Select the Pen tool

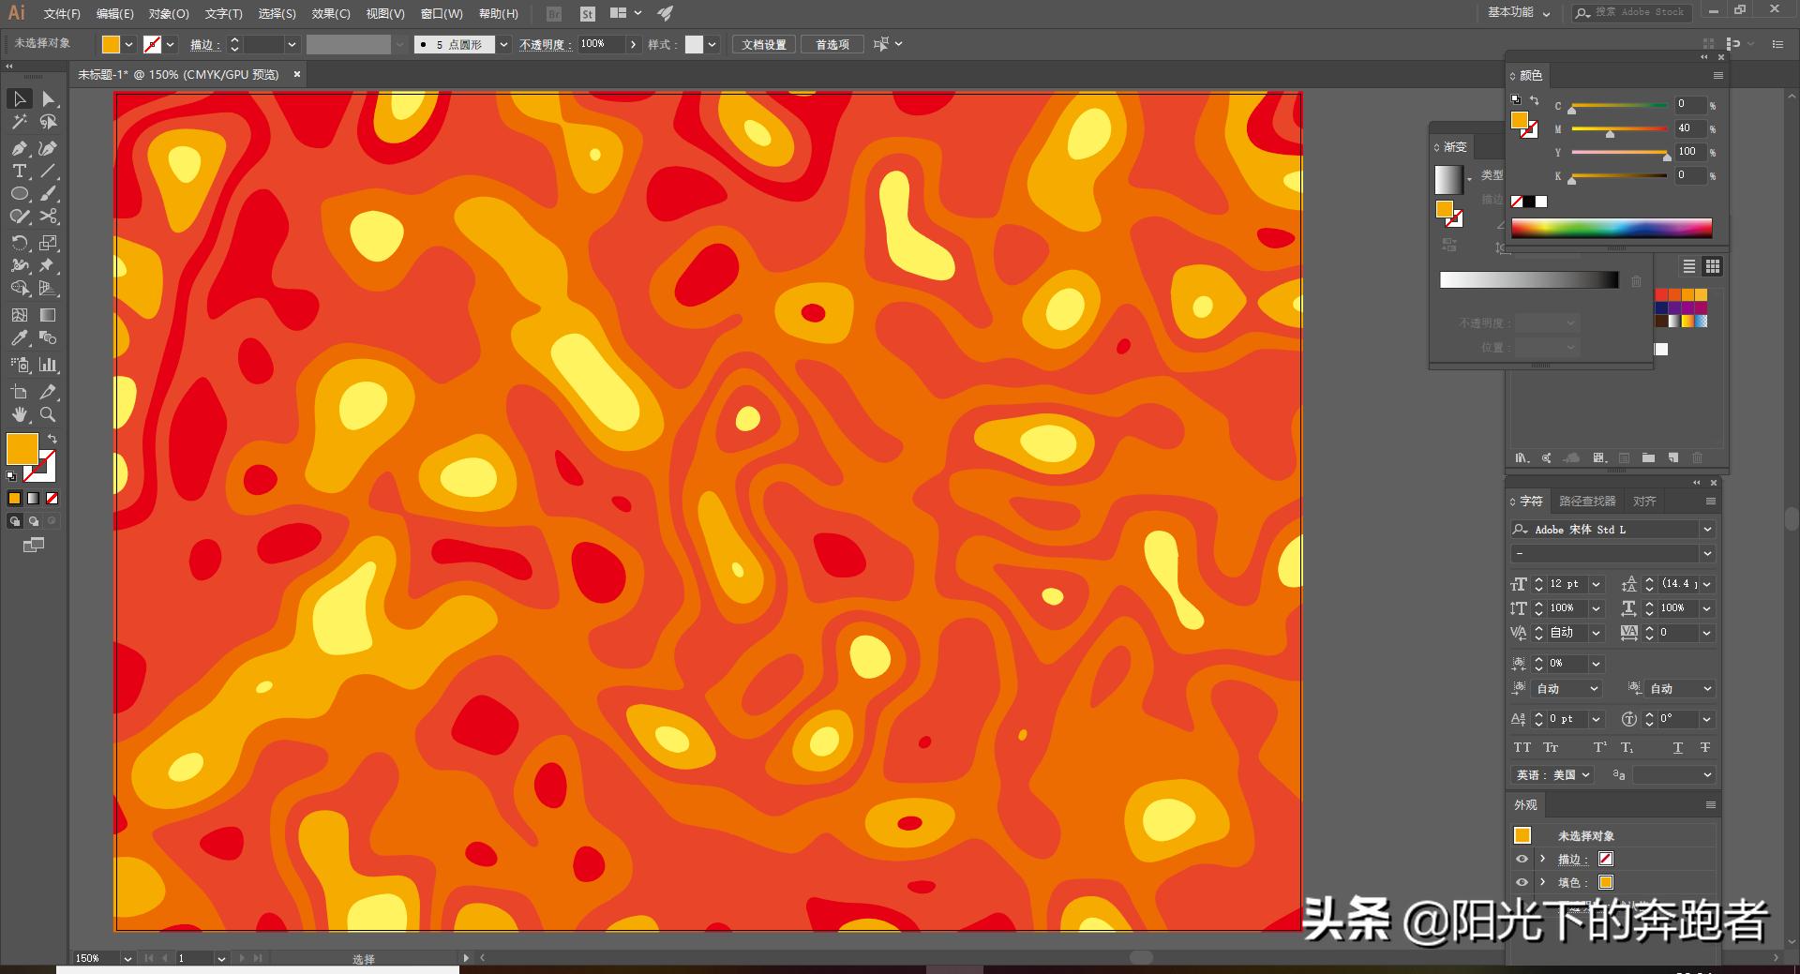click(19, 148)
